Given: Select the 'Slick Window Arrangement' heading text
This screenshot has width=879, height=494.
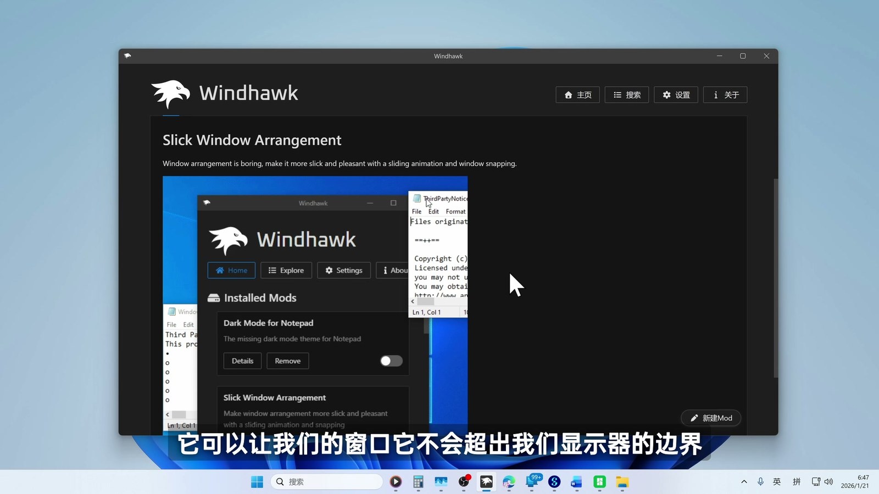Looking at the screenshot, I should [x=252, y=141].
